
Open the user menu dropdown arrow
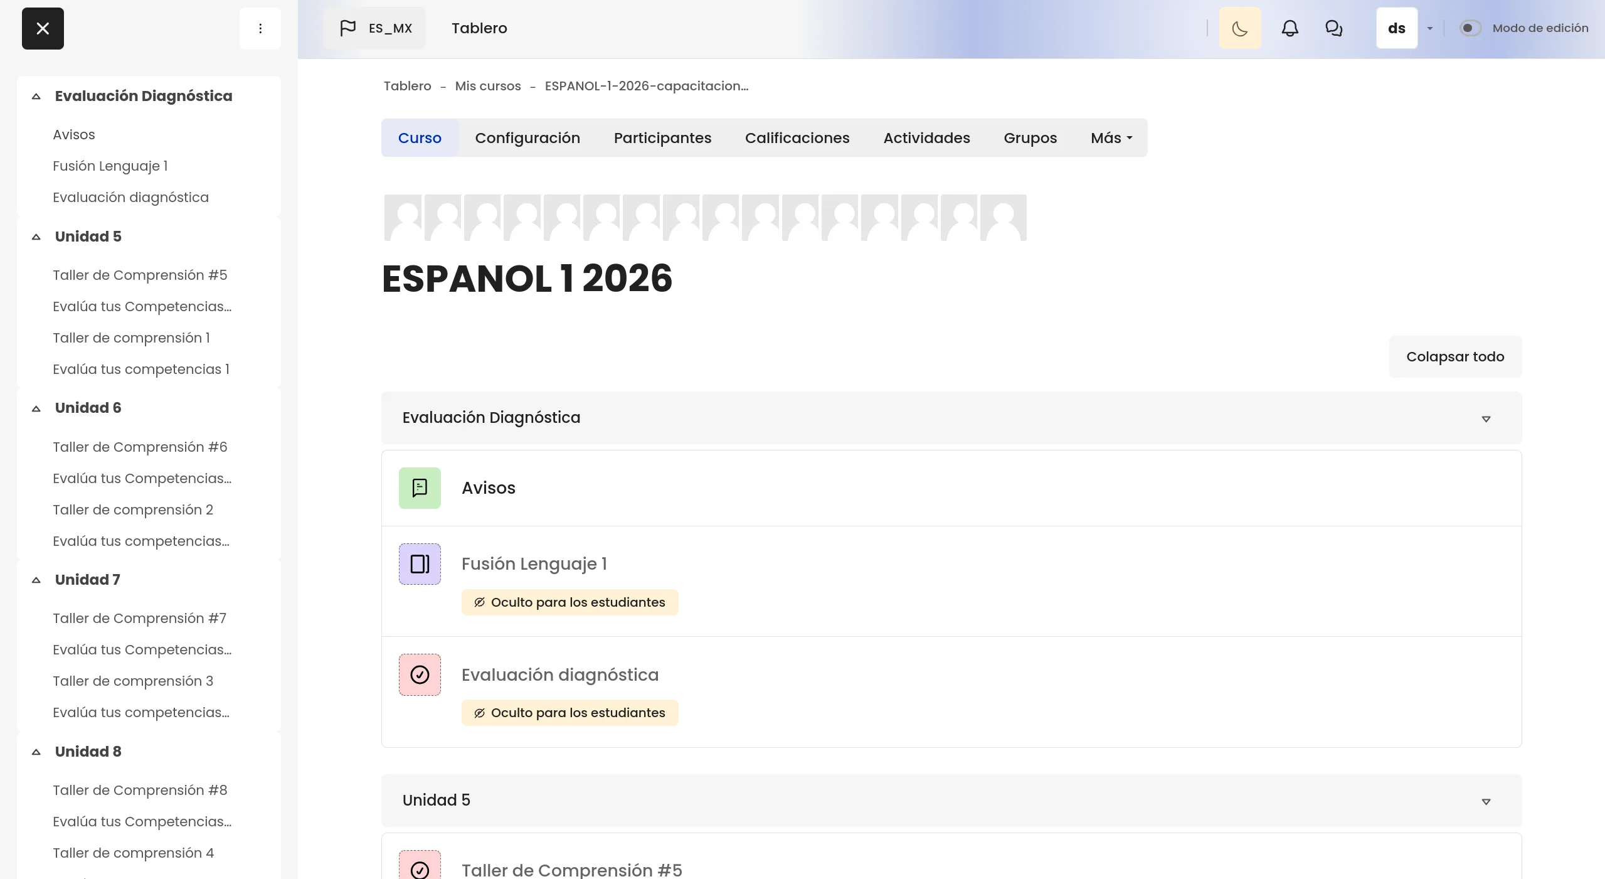pos(1430,29)
